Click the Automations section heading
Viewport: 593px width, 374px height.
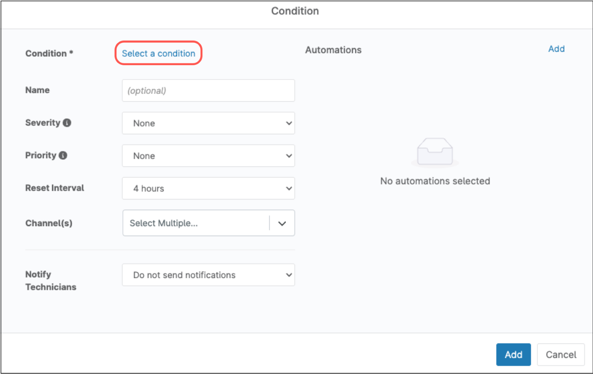click(x=333, y=50)
